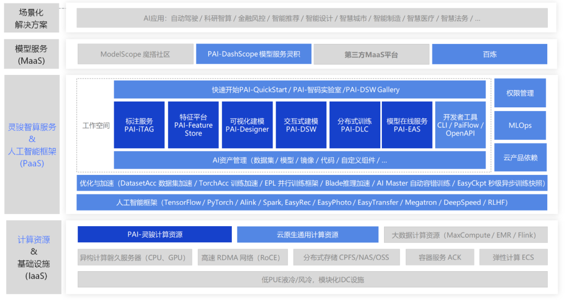Screen dimensions: 565x300
Task: Click the 工作空间 label
Action: pyautogui.click(x=96, y=126)
